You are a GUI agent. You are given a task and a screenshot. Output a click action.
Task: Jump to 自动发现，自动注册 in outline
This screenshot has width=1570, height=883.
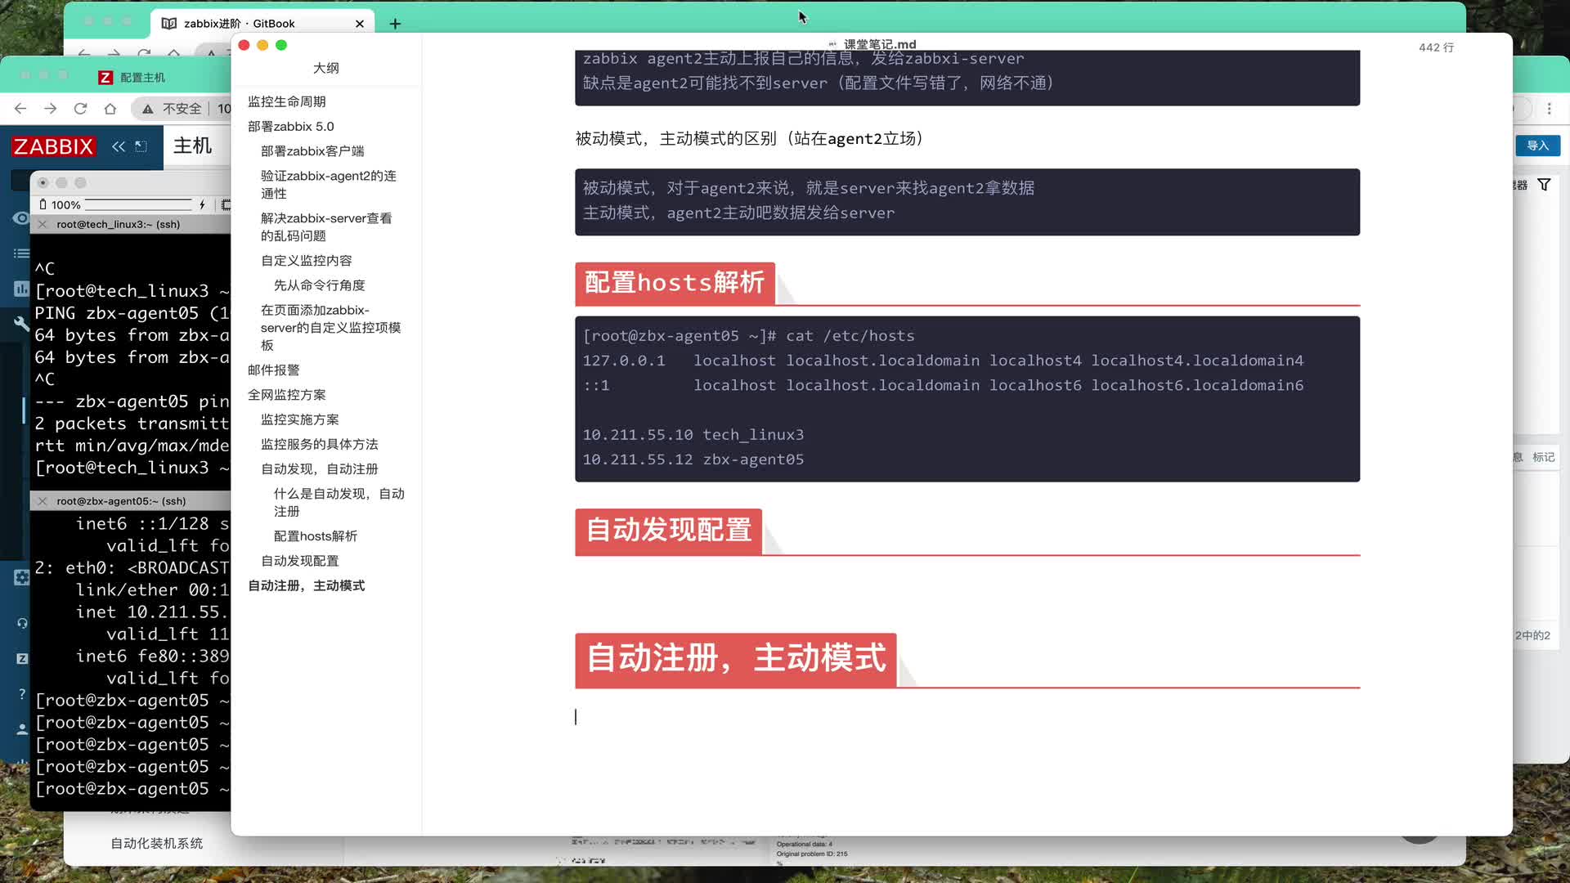(320, 469)
